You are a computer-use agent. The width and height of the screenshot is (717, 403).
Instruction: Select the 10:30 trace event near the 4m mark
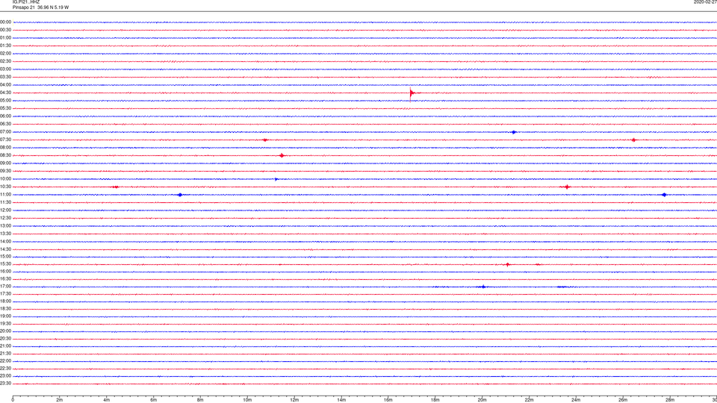click(116, 187)
